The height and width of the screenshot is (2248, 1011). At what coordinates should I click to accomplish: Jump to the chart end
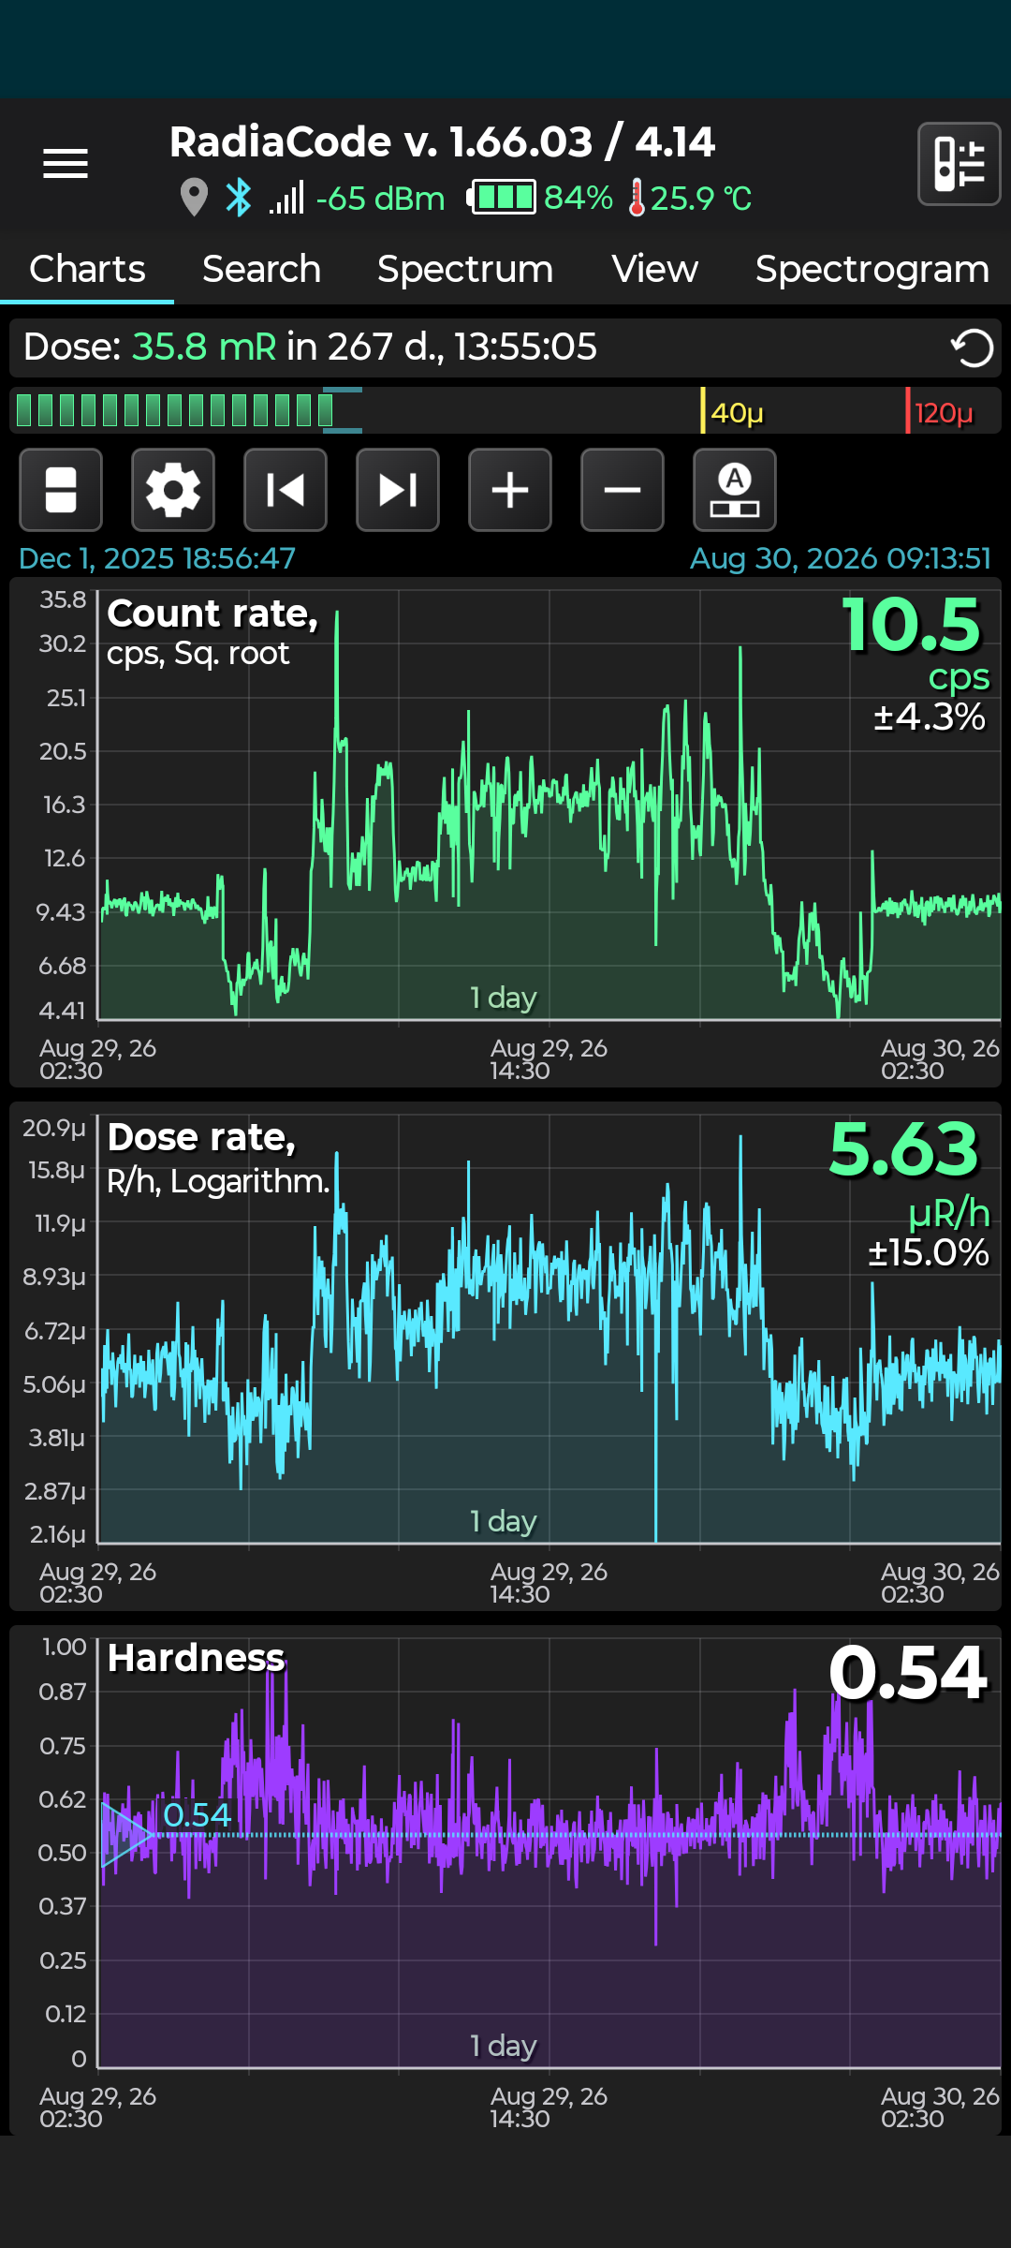pyautogui.click(x=398, y=490)
